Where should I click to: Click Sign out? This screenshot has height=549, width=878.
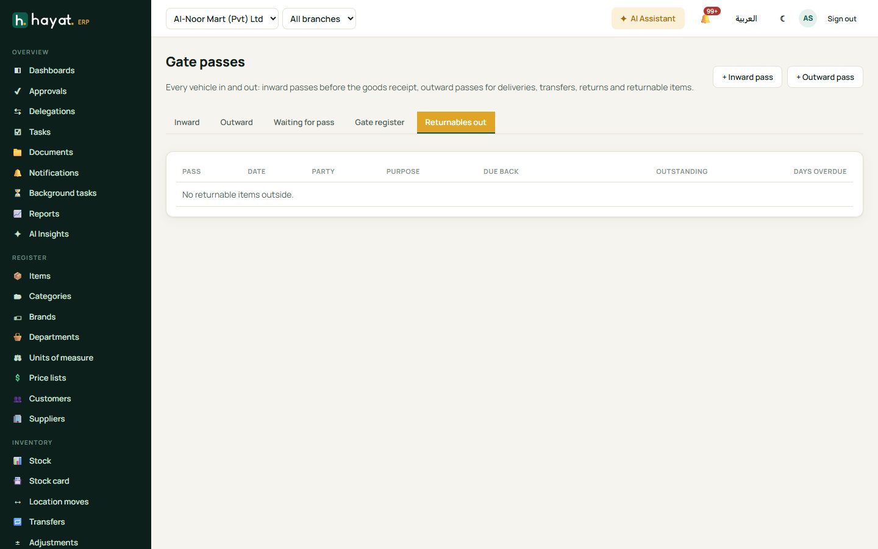click(842, 19)
